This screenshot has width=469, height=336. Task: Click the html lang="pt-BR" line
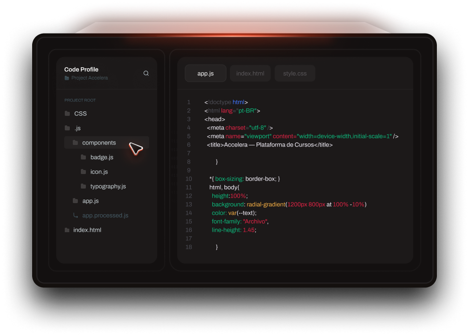click(x=232, y=111)
